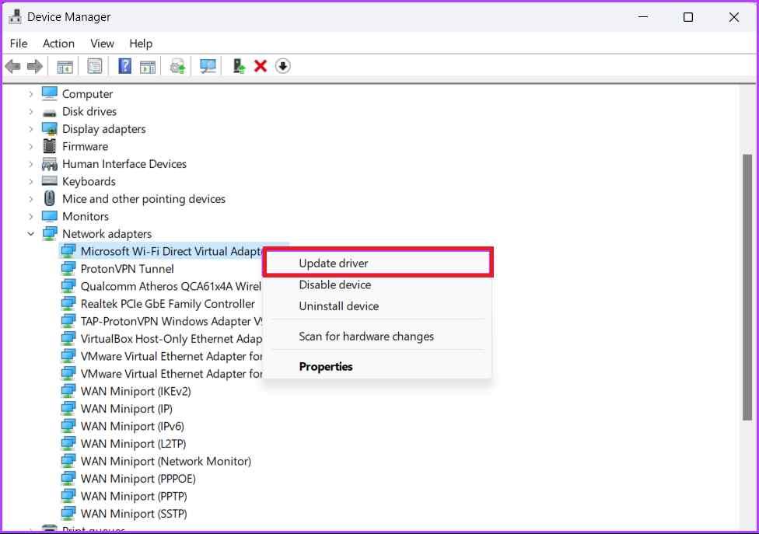Select WAN Miniport (IP)
The image size is (759, 534).
point(126,408)
